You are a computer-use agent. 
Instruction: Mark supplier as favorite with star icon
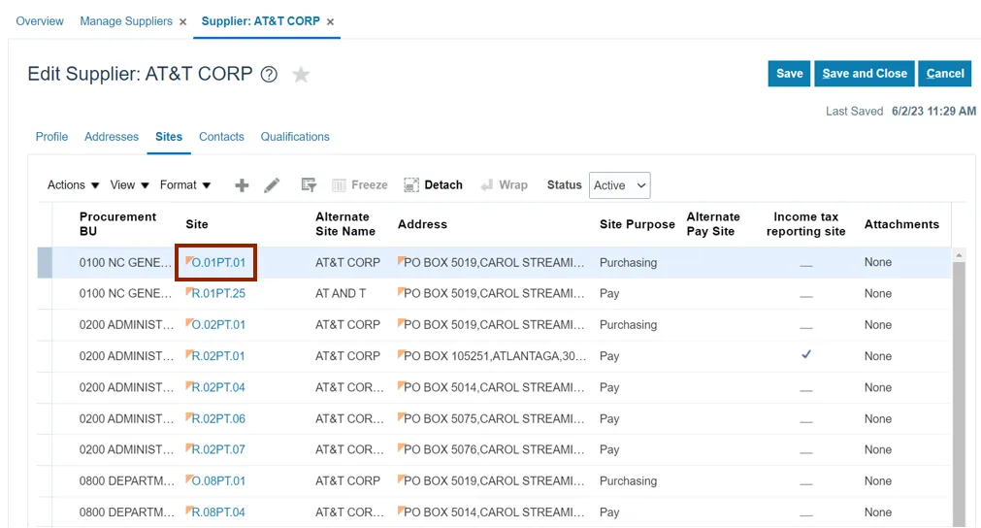[x=301, y=75]
